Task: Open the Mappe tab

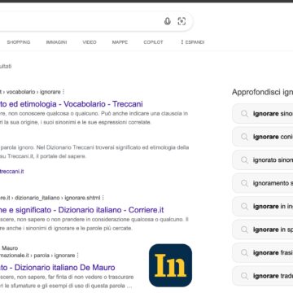Action: click(120, 42)
